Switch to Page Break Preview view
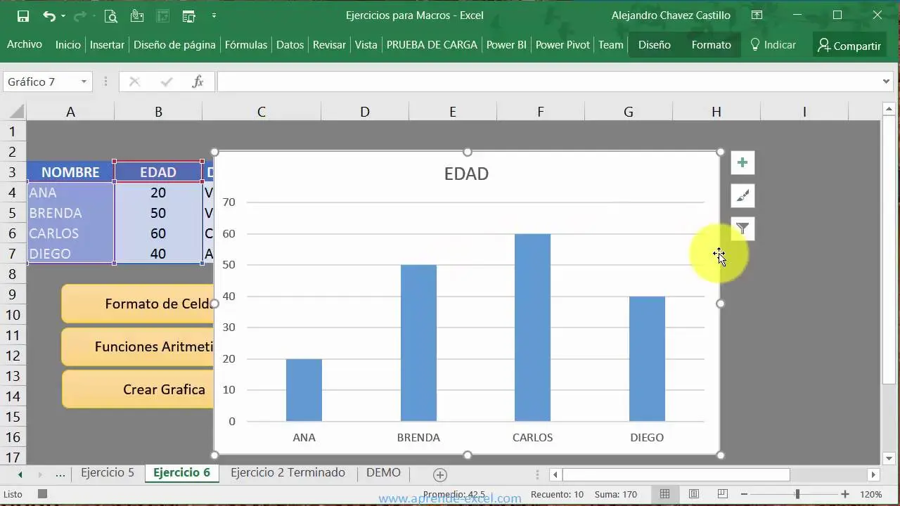Screen dimensions: 900x506 [723, 494]
